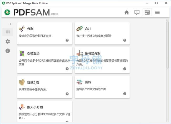Click the 按大小分割 icon
This screenshot has height=124, width=171.
(x=22, y=107)
